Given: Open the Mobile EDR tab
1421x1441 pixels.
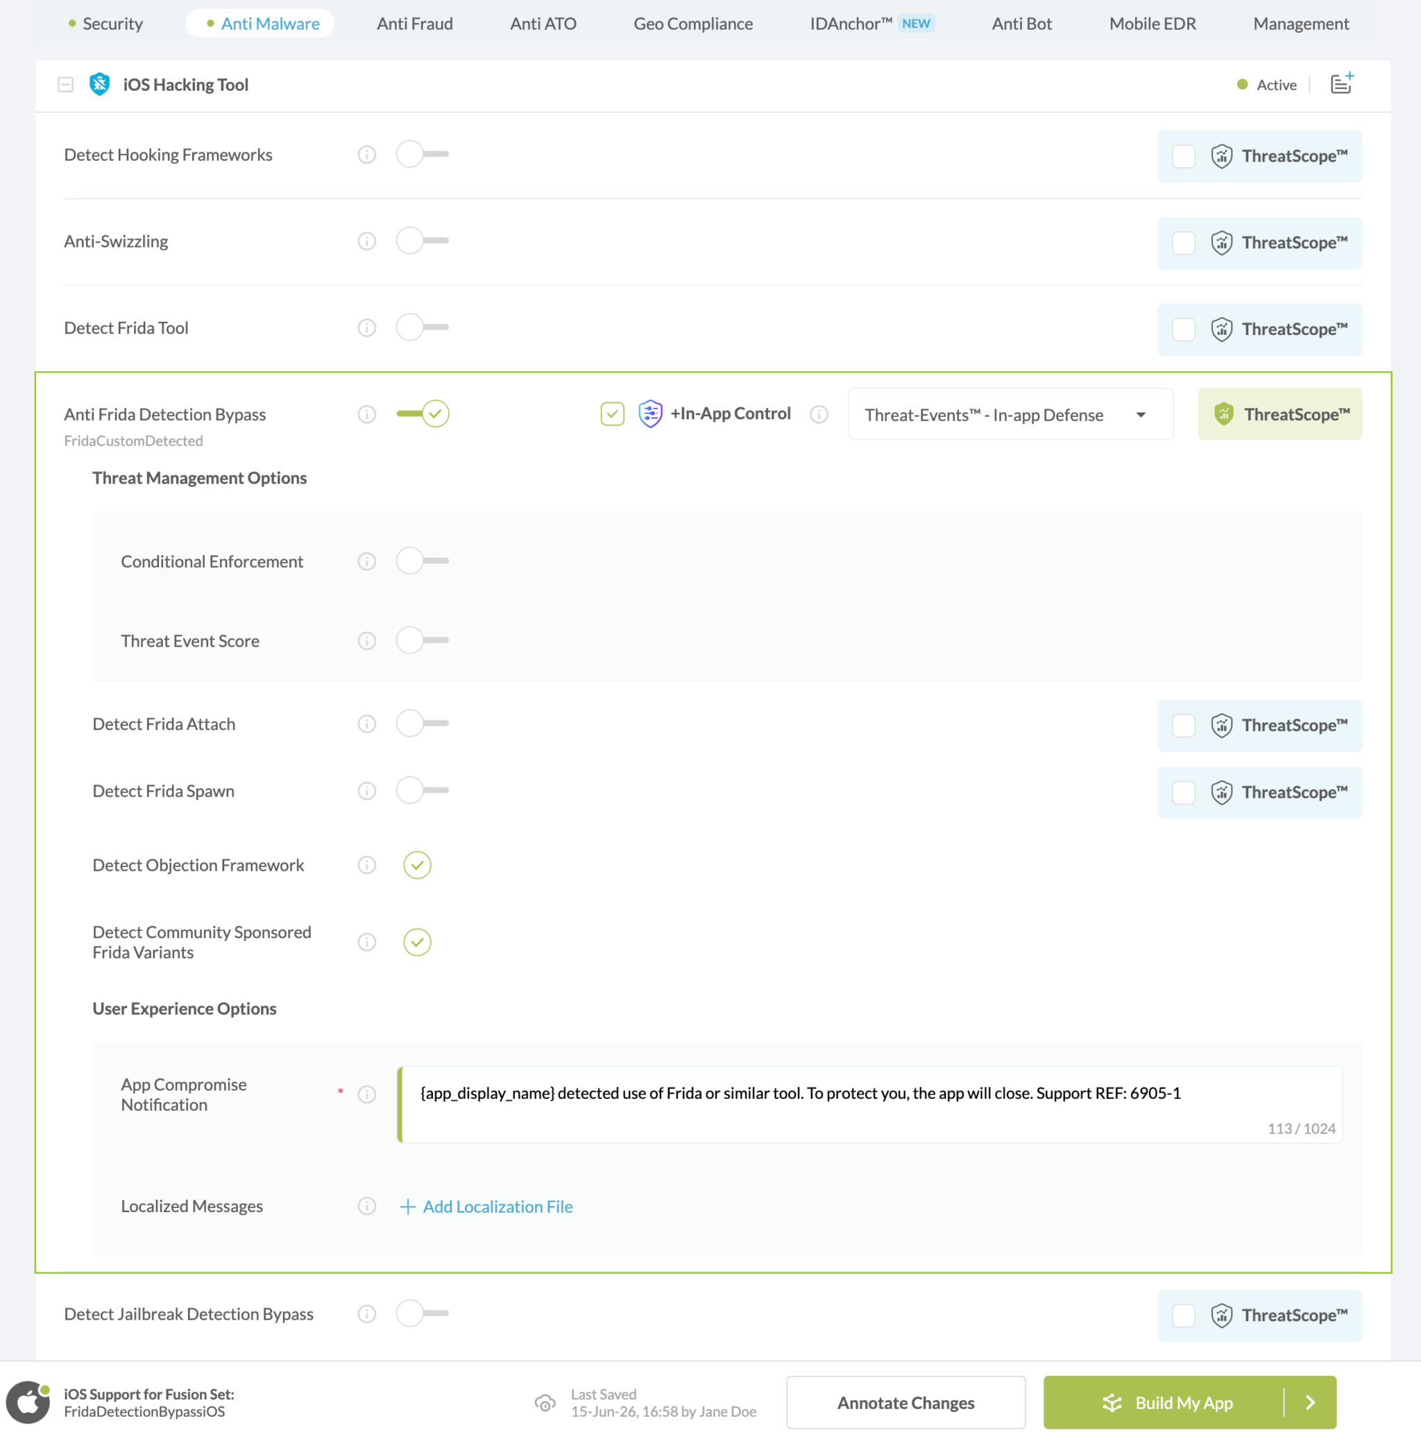Looking at the screenshot, I should 1152,24.
